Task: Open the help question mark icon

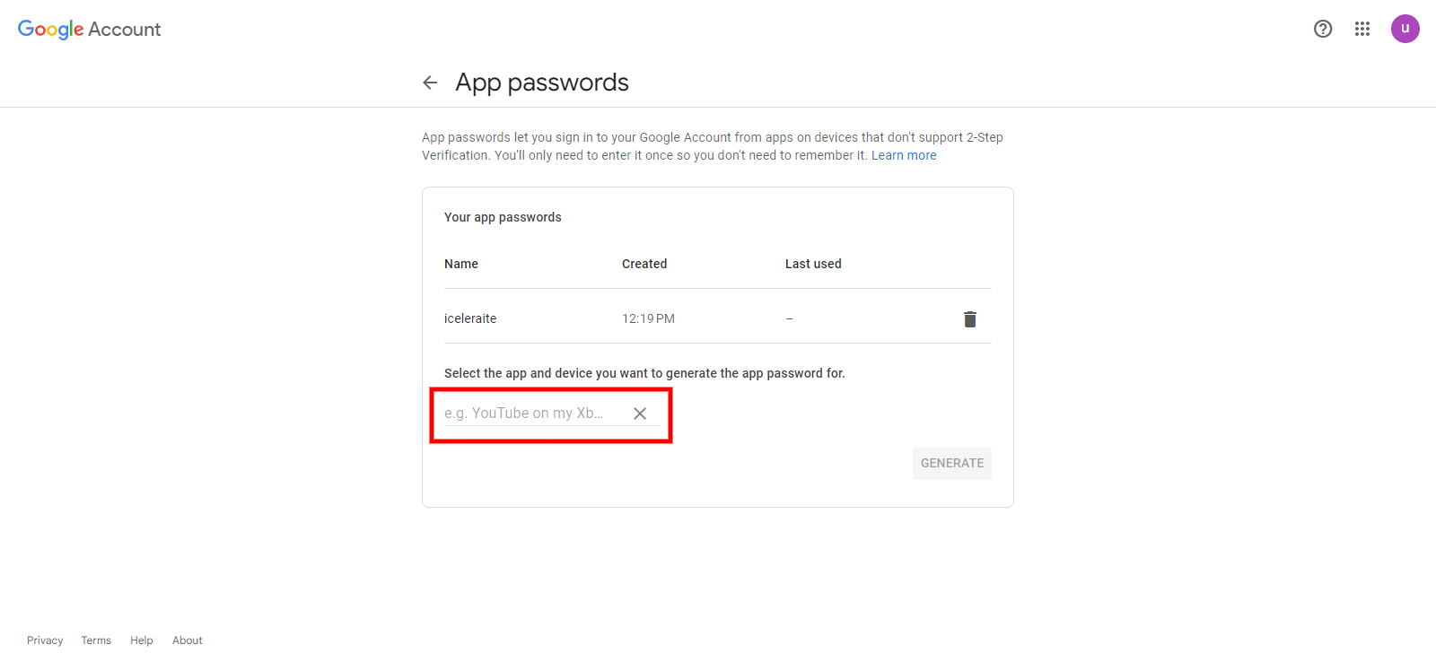Action: (1322, 29)
